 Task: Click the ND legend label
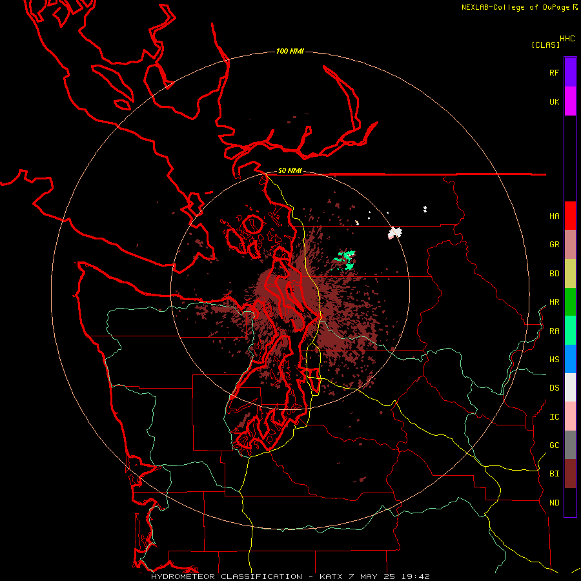[554, 503]
